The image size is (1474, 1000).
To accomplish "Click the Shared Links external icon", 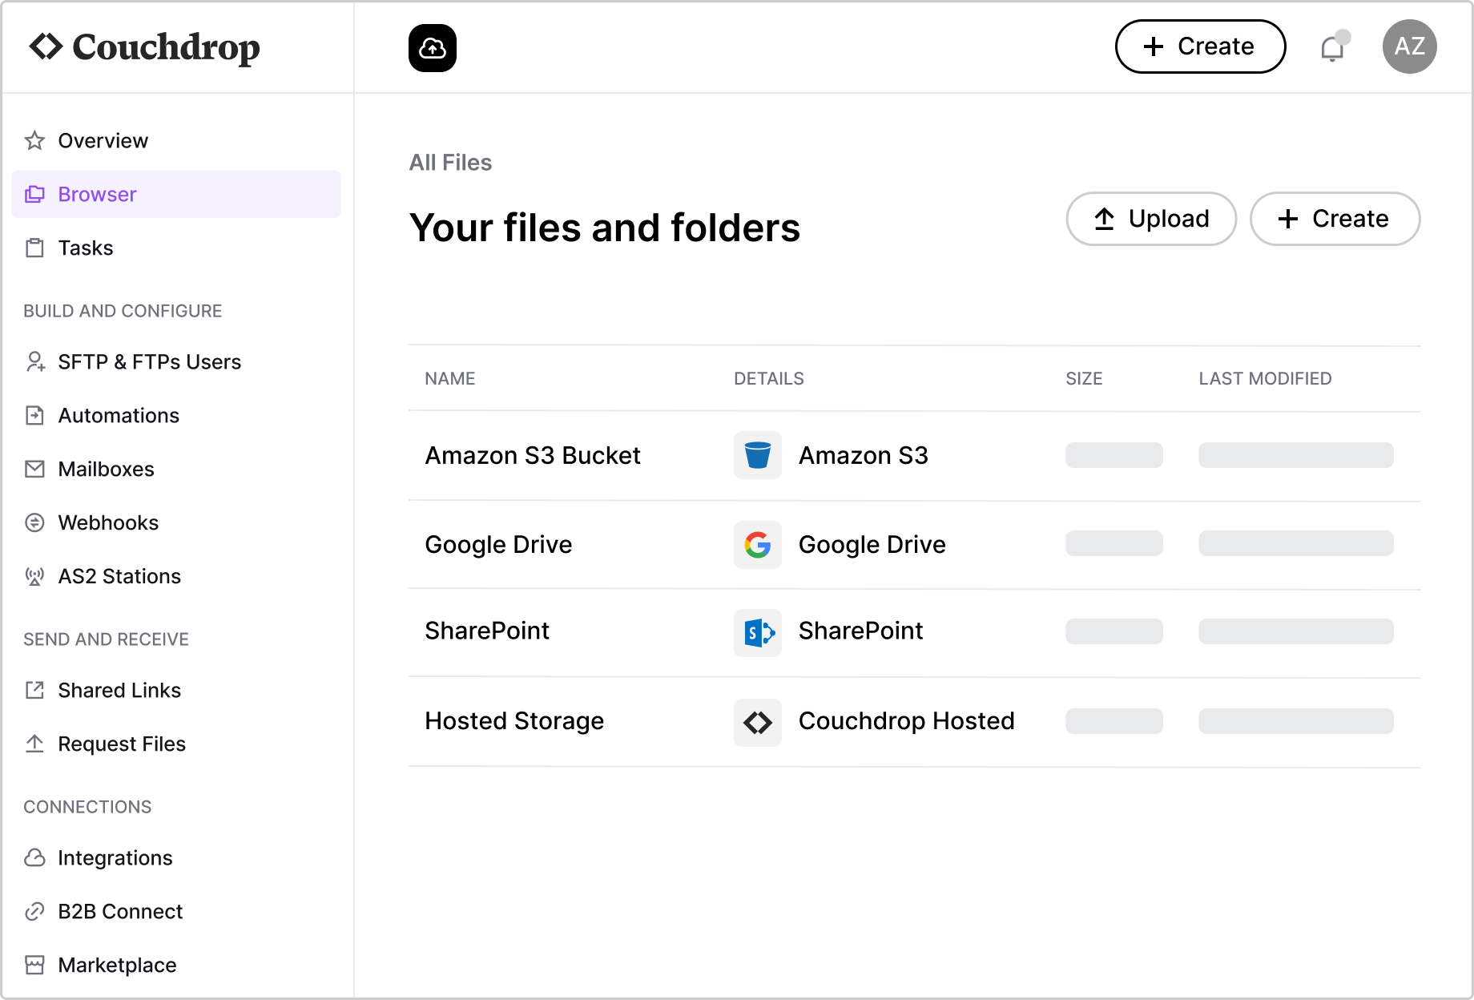I will coord(34,691).
